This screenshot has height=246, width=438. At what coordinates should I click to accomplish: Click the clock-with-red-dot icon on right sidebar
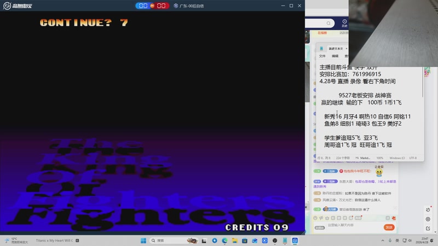pyautogui.click(x=428, y=209)
